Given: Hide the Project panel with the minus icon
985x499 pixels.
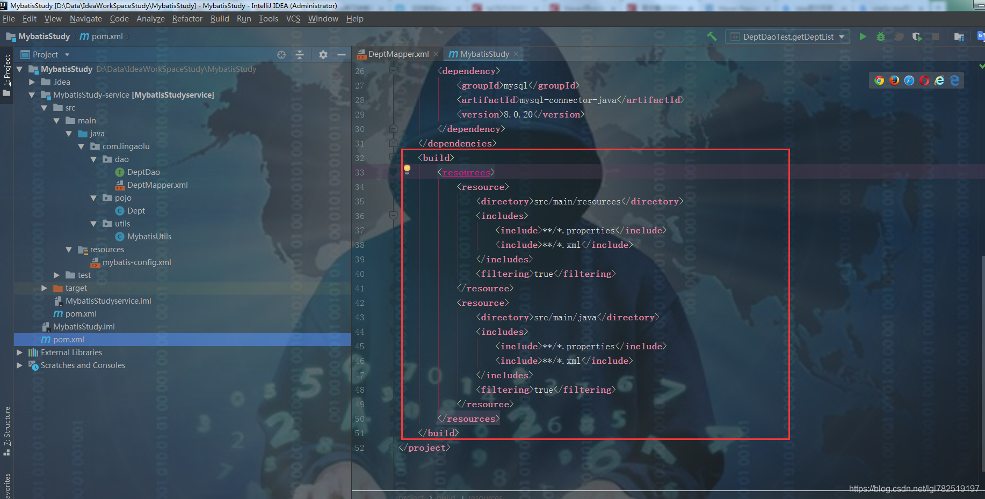Looking at the screenshot, I should [x=341, y=55].
